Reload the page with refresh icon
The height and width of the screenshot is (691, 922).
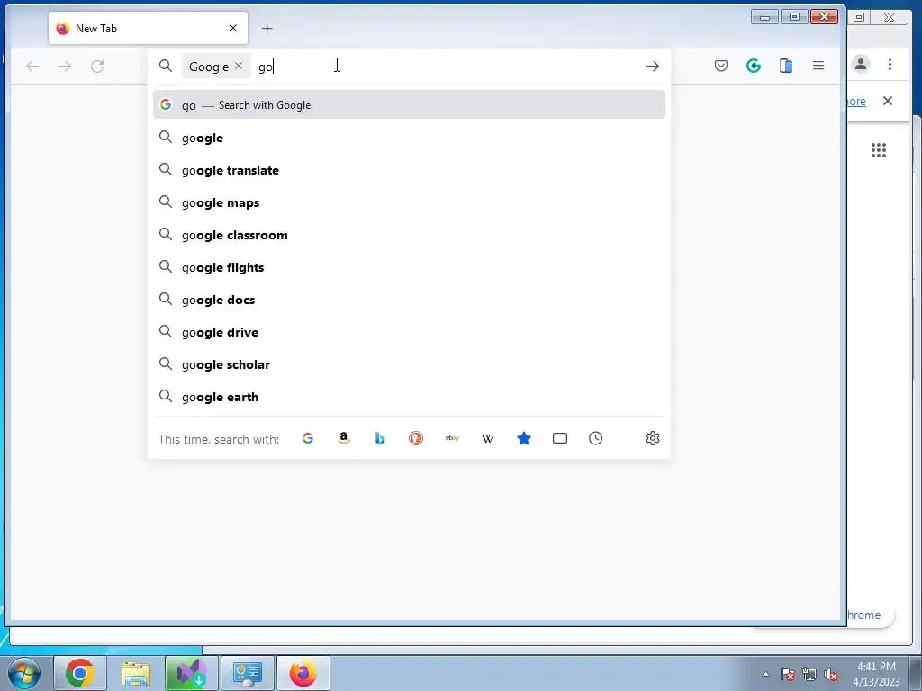coord(97,66)
